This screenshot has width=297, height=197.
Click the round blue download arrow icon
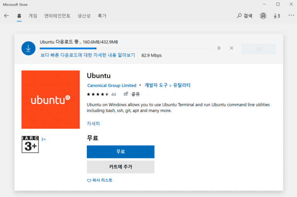coord(28,48)
